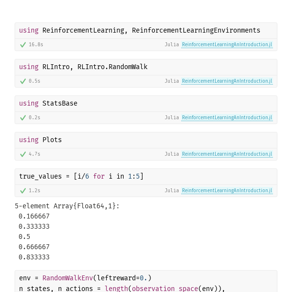Click the output value 0.5

24,237
